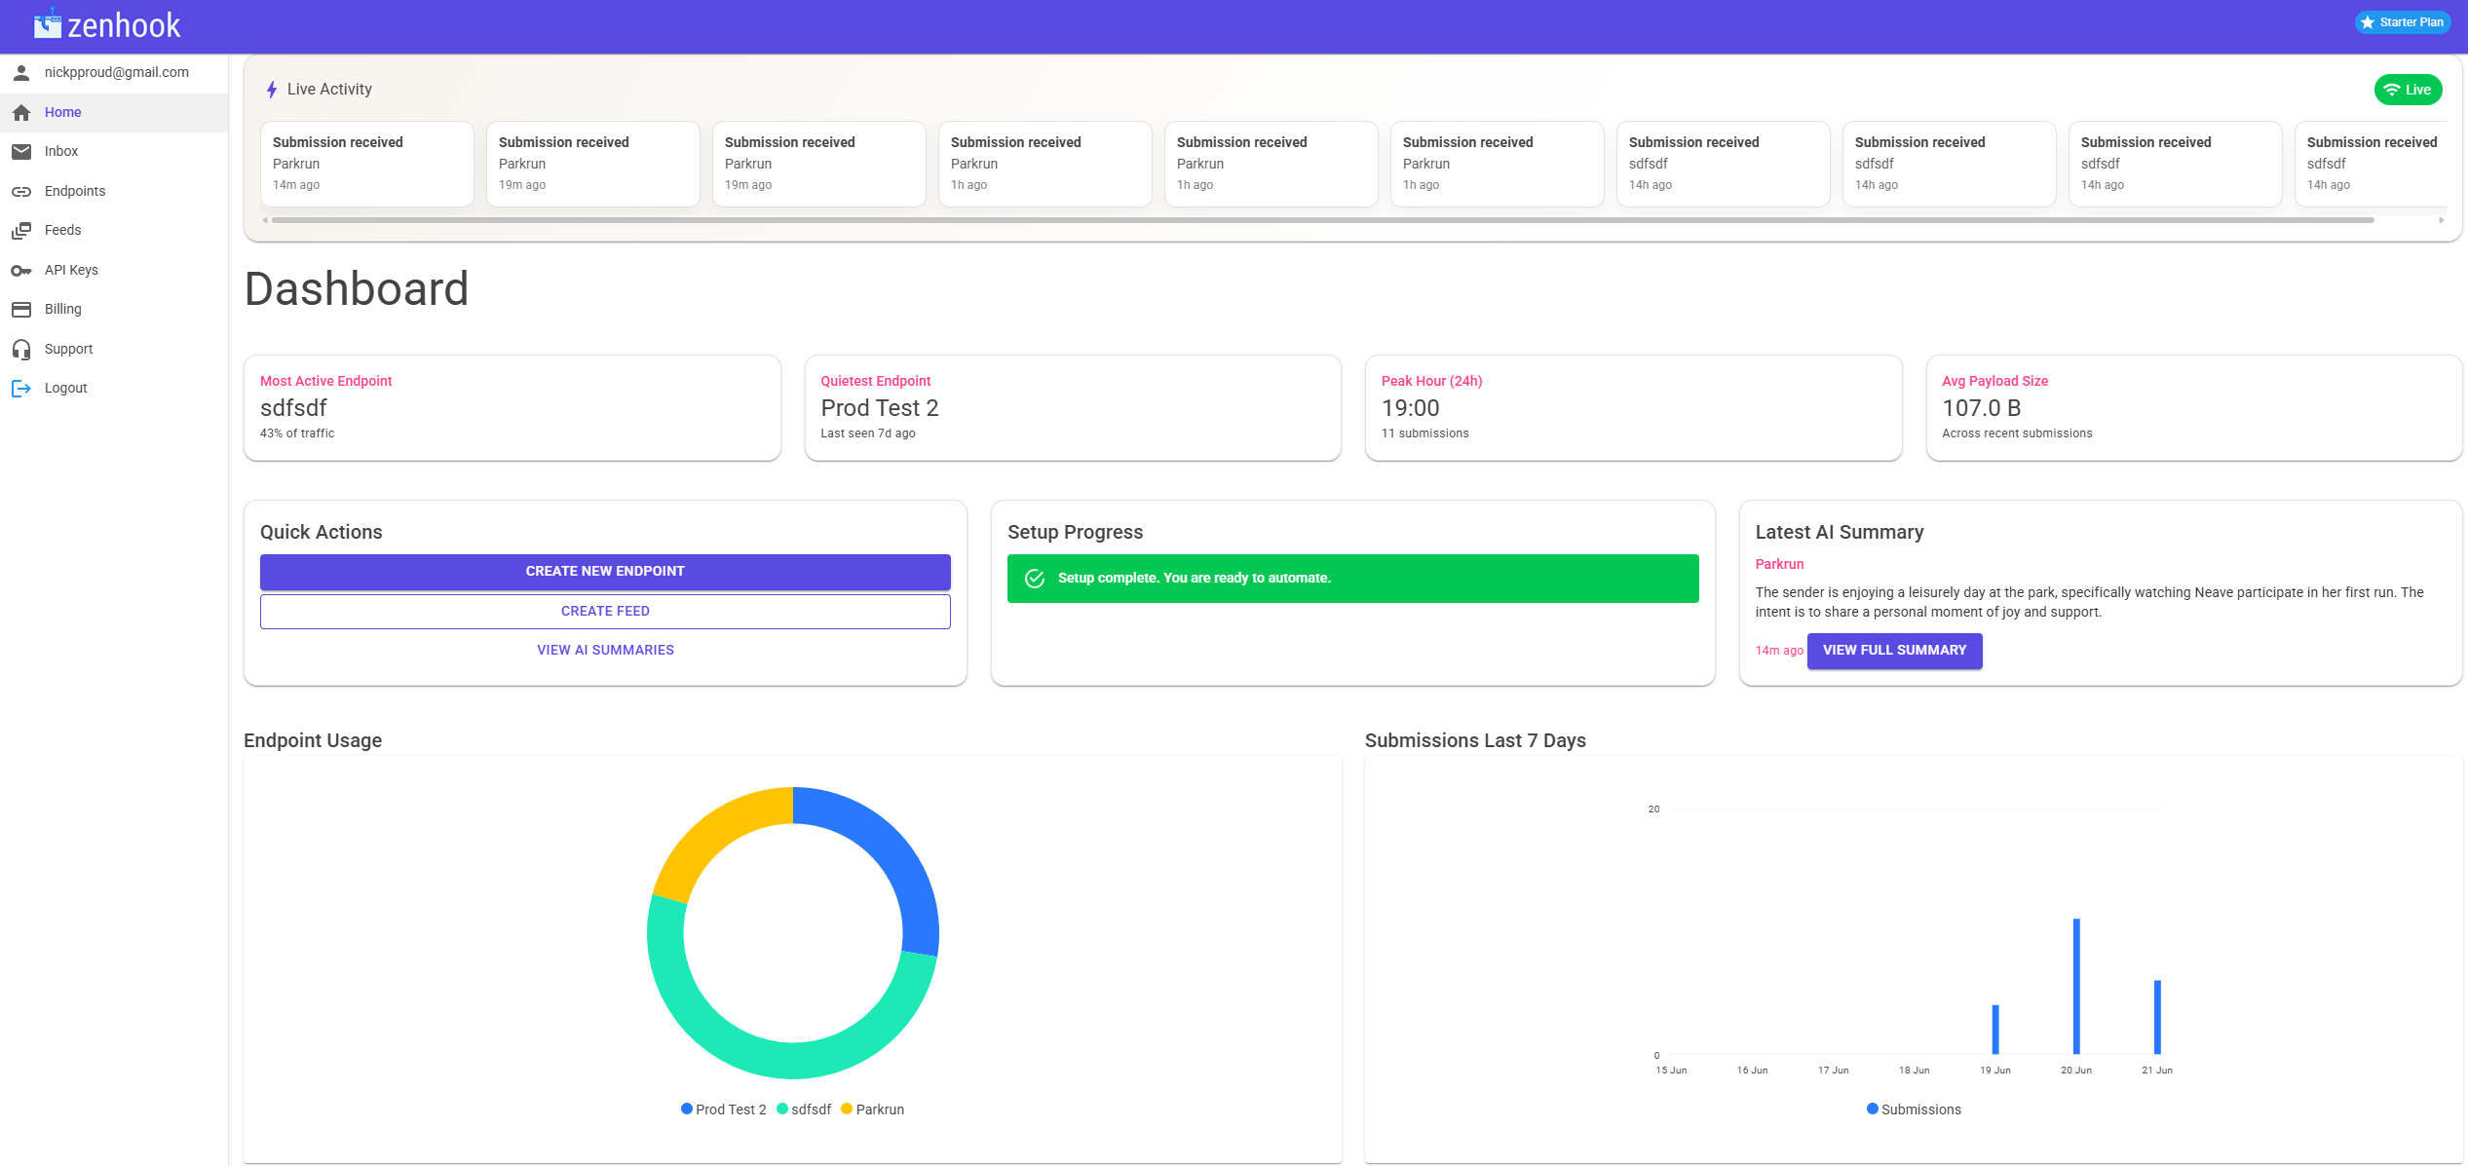Go to the Home menu item
The width and height of the screenshot is (2468, 1166).
pyautogui.click(x=114, y=113)
